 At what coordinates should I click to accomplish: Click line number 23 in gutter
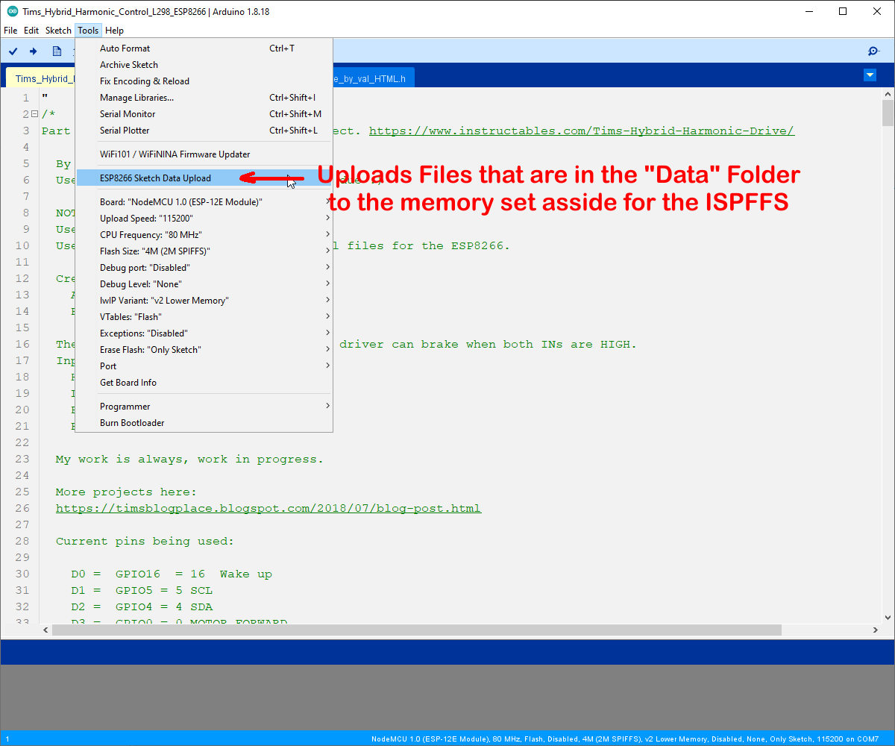(22, 459)
